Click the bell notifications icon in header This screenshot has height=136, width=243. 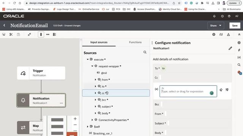point(214,16)
